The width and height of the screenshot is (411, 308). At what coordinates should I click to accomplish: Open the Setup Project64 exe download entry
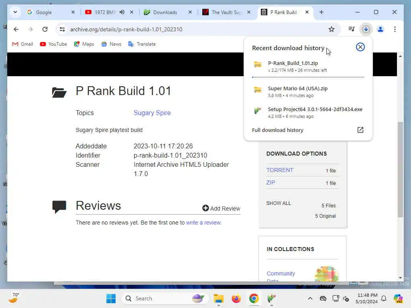(308, 113)
